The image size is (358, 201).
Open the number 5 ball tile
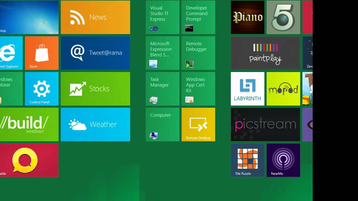pos(283,17)
